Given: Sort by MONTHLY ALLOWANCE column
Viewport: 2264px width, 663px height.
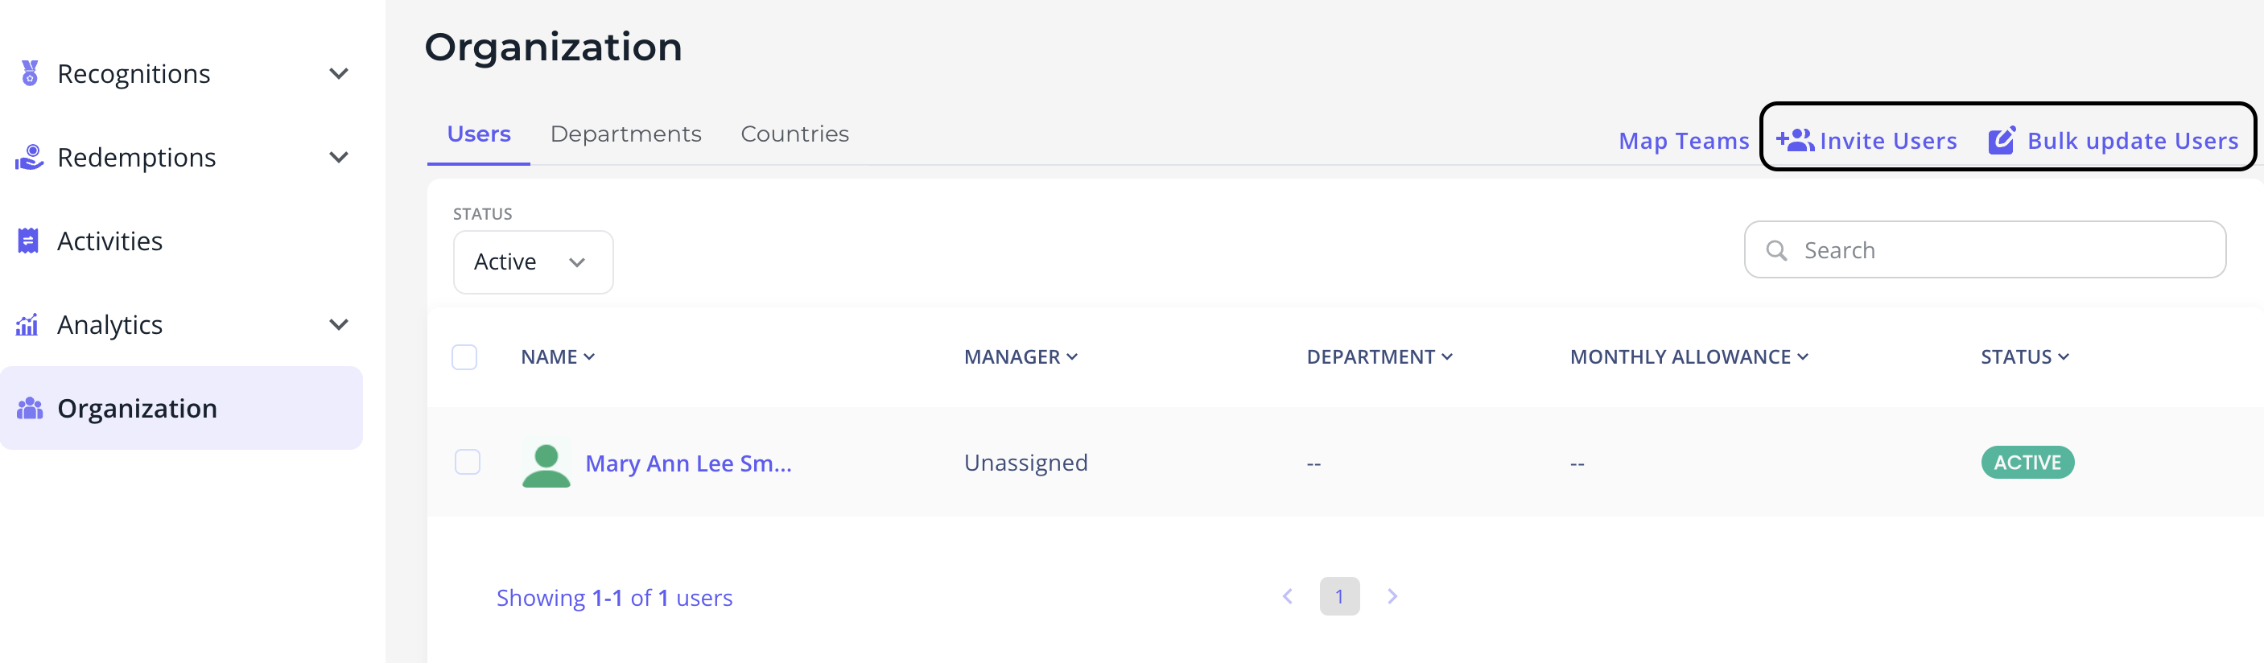Looking at the screenshot, I should tap(1689, 356).
